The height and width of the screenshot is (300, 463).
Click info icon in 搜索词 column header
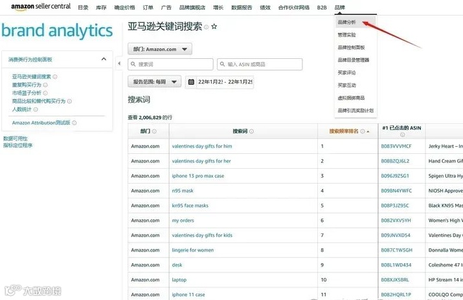[x=251, y=131]
